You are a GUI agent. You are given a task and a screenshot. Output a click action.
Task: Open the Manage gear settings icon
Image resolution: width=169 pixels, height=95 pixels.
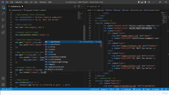click(3, 84)
